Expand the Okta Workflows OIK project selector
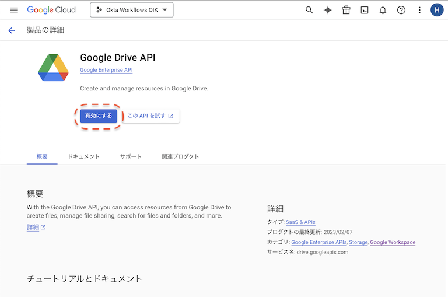Screen dimensions: 448x297 [x=132, y=10]
